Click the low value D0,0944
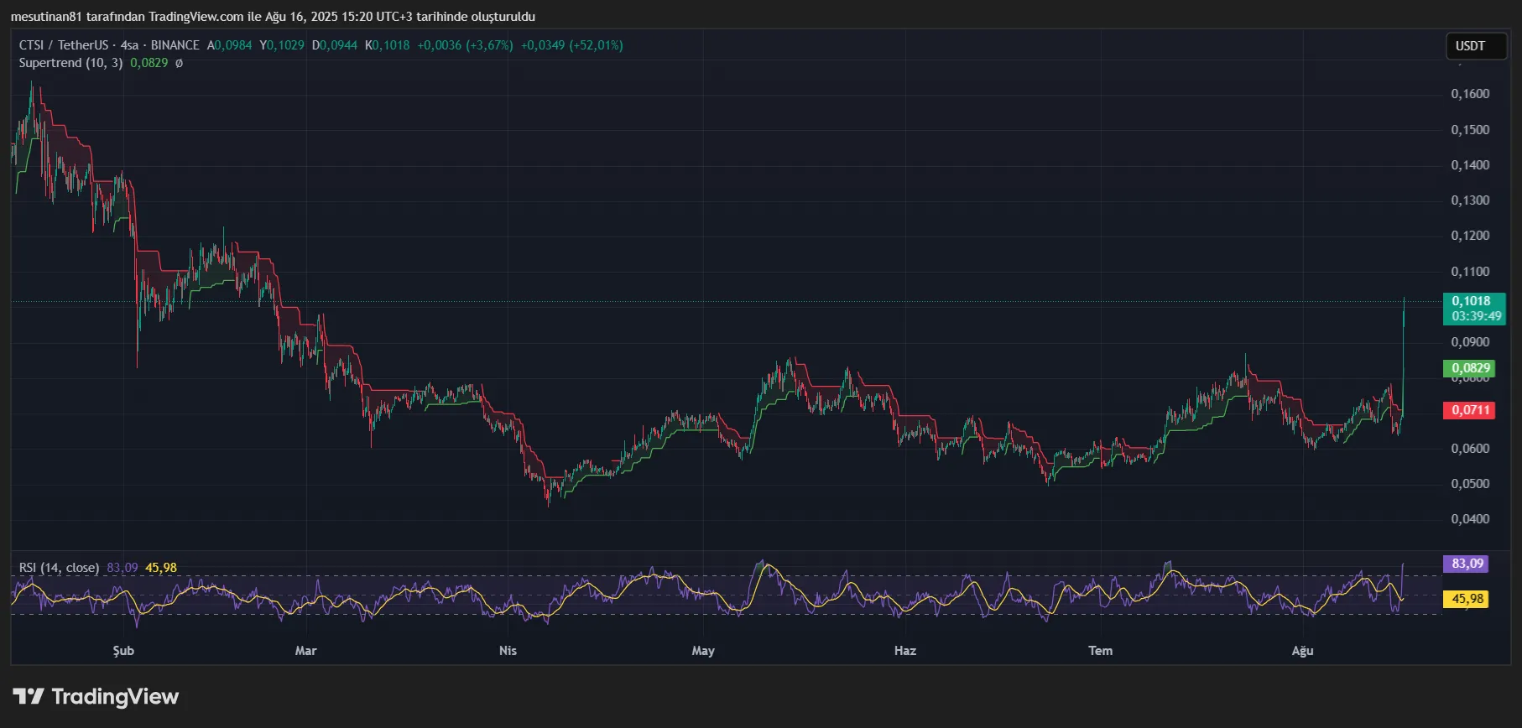The height and width of the screenshot is (728, 1522). click(335, 45)
